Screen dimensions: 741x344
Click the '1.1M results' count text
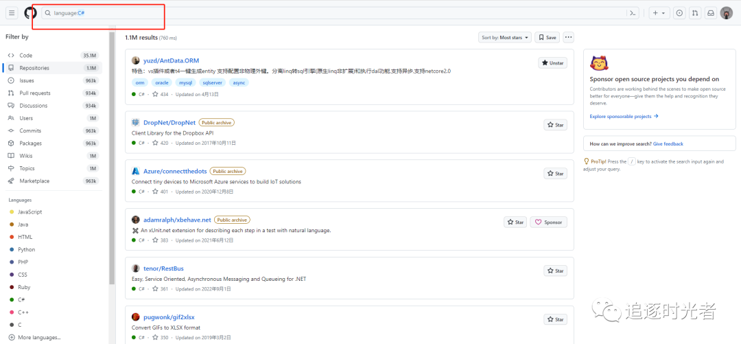[141, 37]
